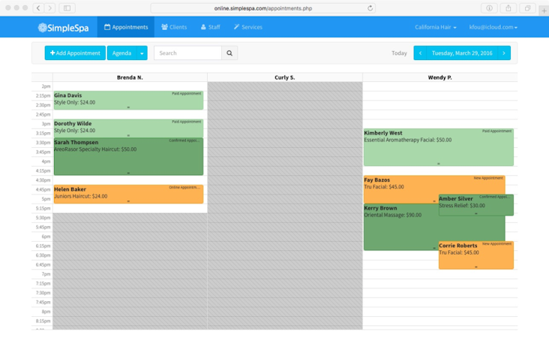
Task: Switch to the Services tab
Action: point(248,27)
